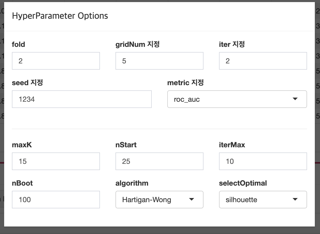This screenshot has width=320, height=234.
Task: Select the fold input containing 2
Action: pyautogui.click(x=56, y=61)
